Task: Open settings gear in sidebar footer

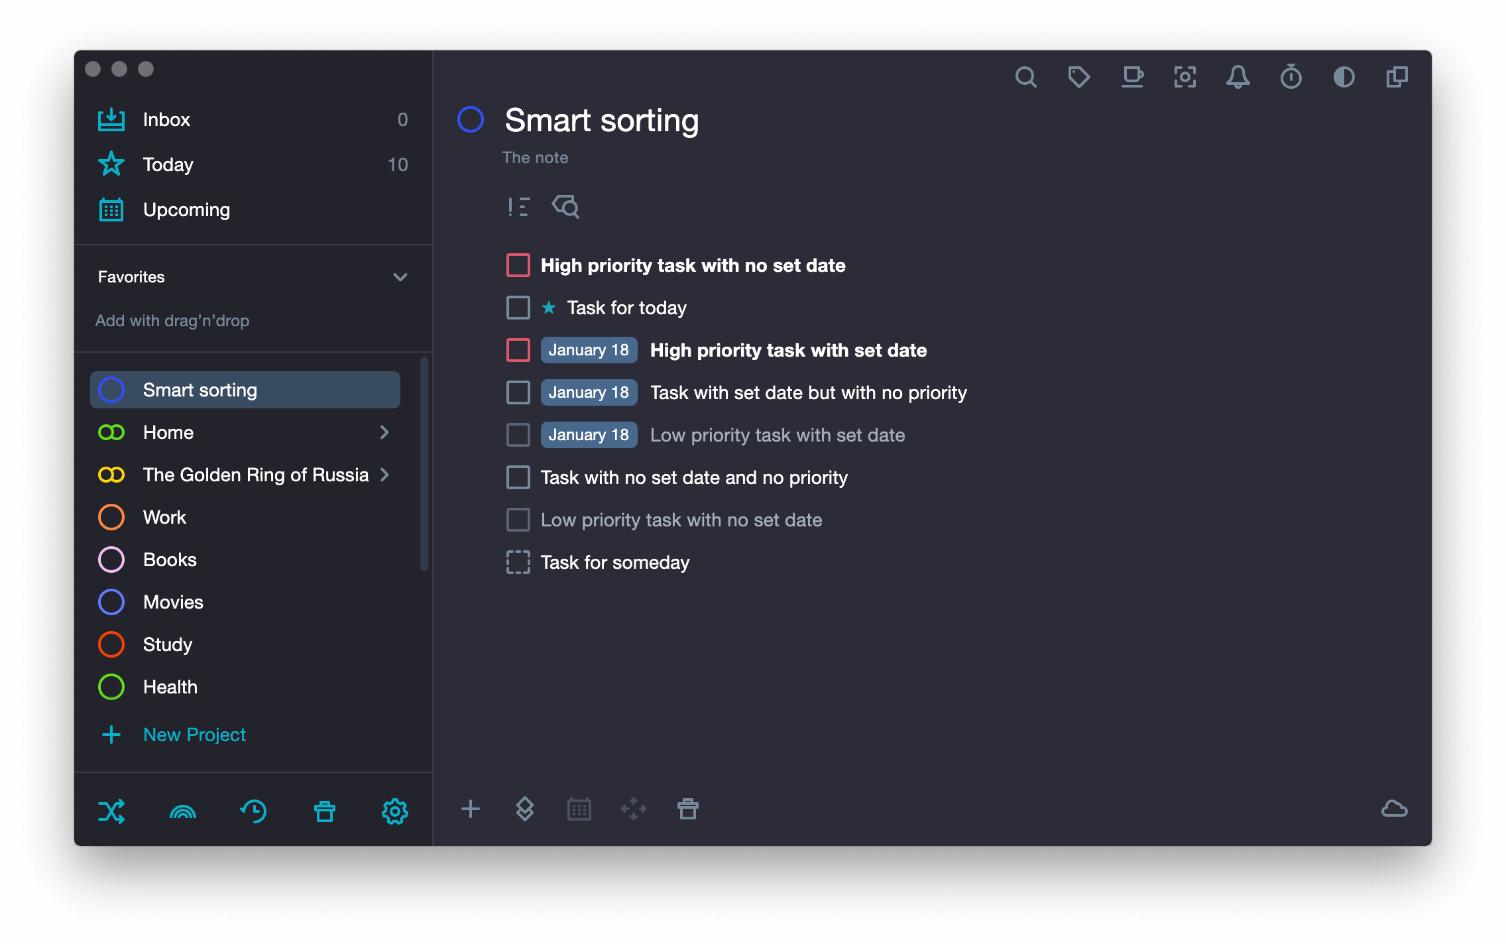Action: 395,811
